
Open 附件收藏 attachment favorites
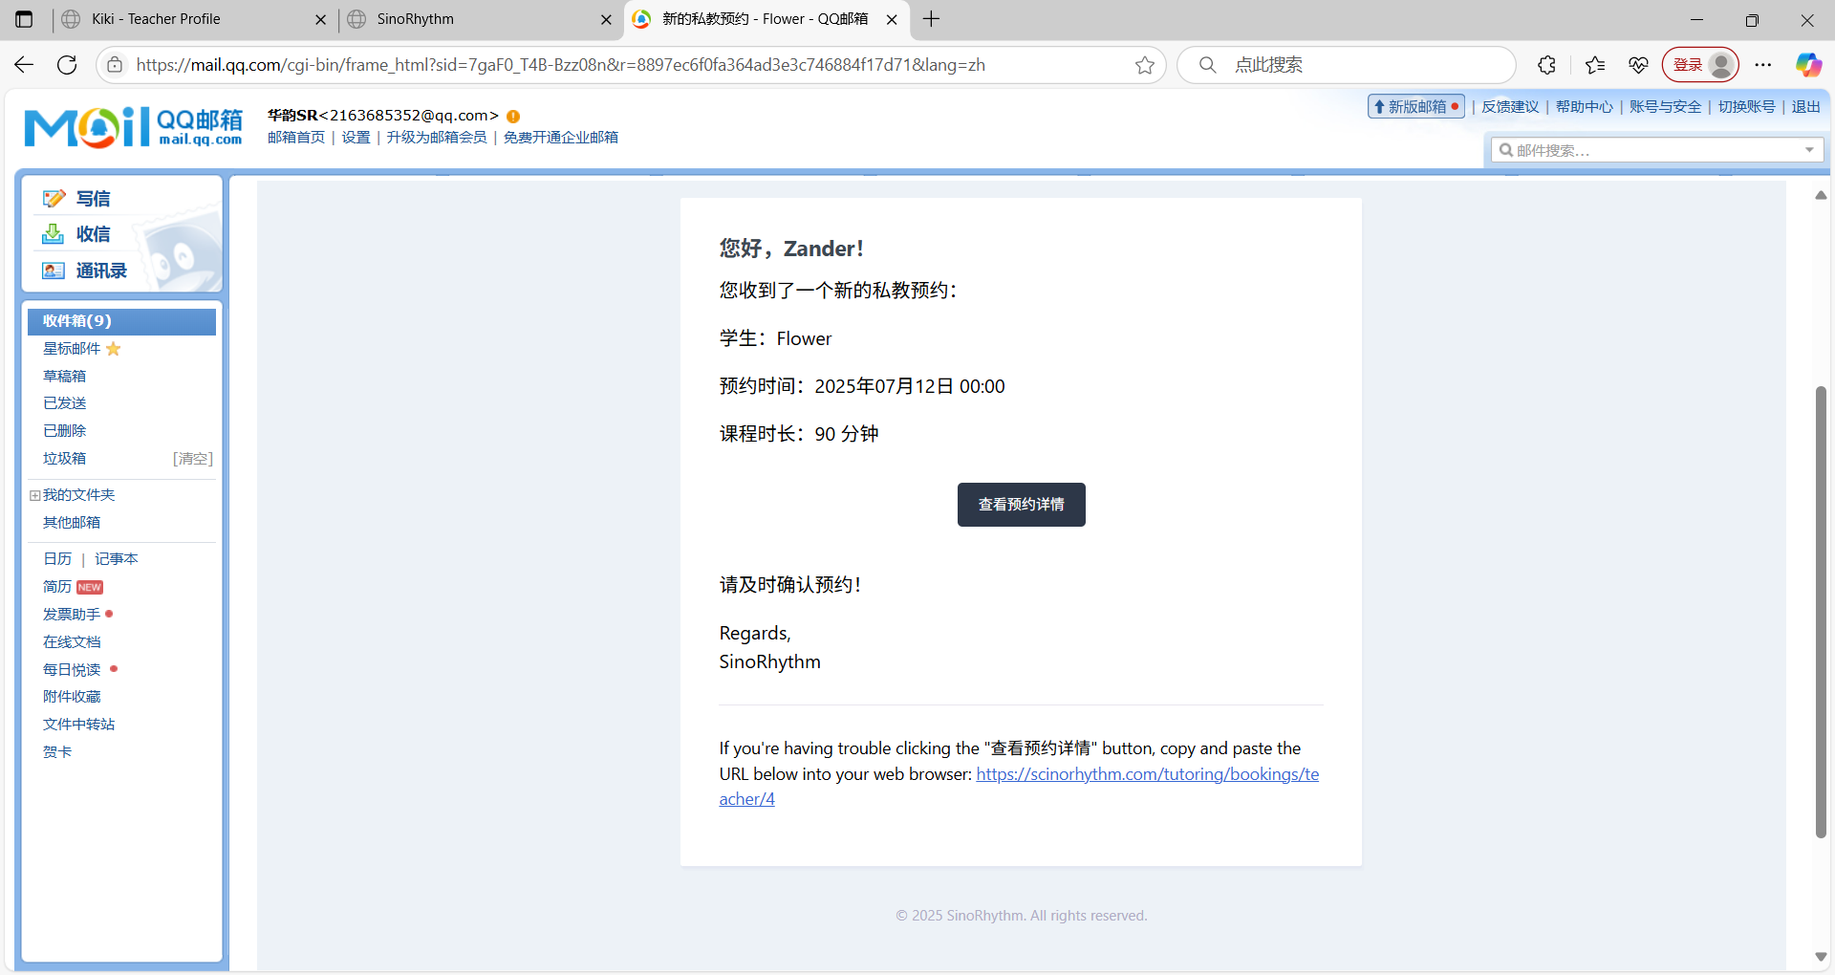click(72, 697)
